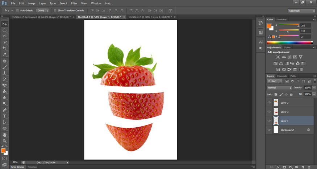Click the layer style fx icon
Image resolution: width=317 pixels, height=169 pixels.
pyautogui.click(x=278, y=167)
